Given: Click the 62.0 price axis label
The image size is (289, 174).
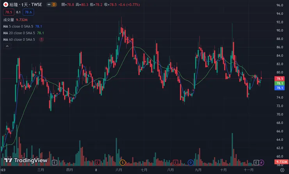Looking at the screenshot, I should 280,148.
